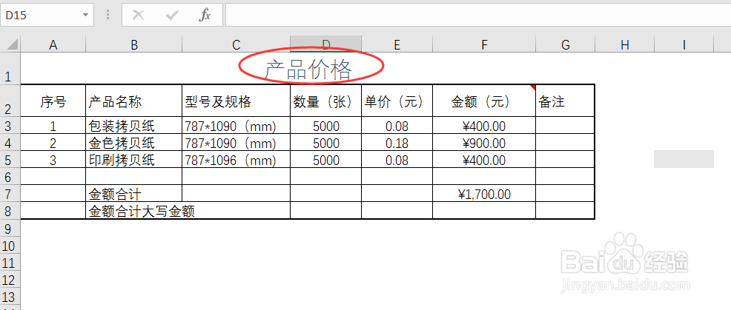Click the 产品名称 header cell
This screenshot has height=310, width=731.
tap(133, 101)
